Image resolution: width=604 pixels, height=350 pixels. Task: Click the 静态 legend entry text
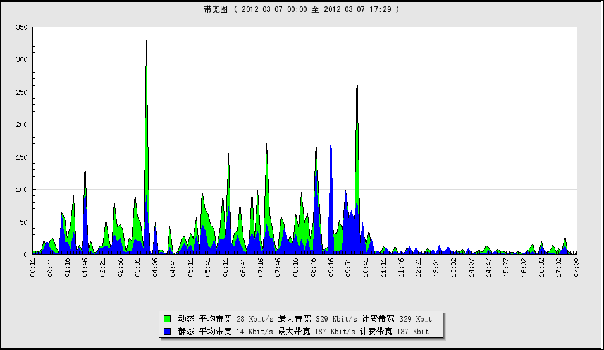click(303, 331)
